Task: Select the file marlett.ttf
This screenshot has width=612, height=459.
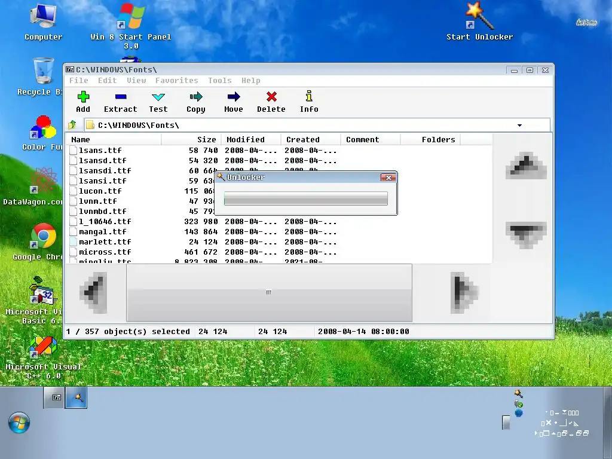Action: pyautogui.click(x=105, y=241)
